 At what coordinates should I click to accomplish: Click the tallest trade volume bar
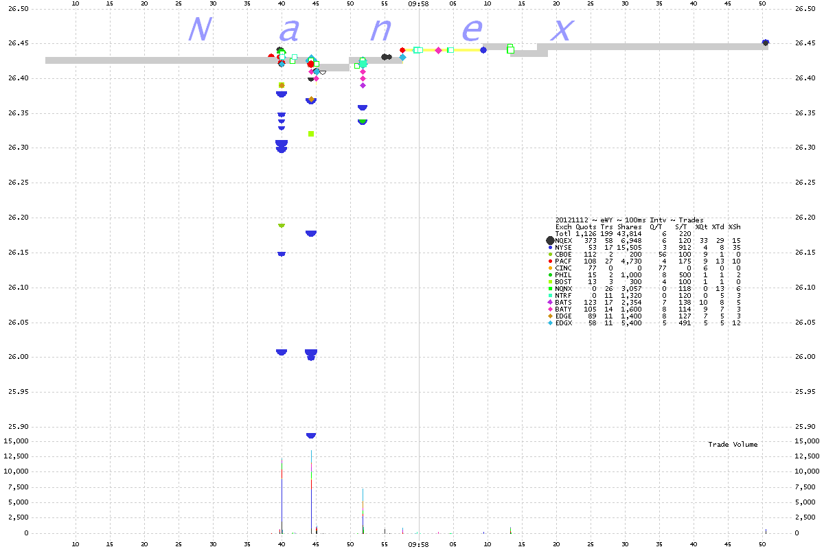(311, 491)
